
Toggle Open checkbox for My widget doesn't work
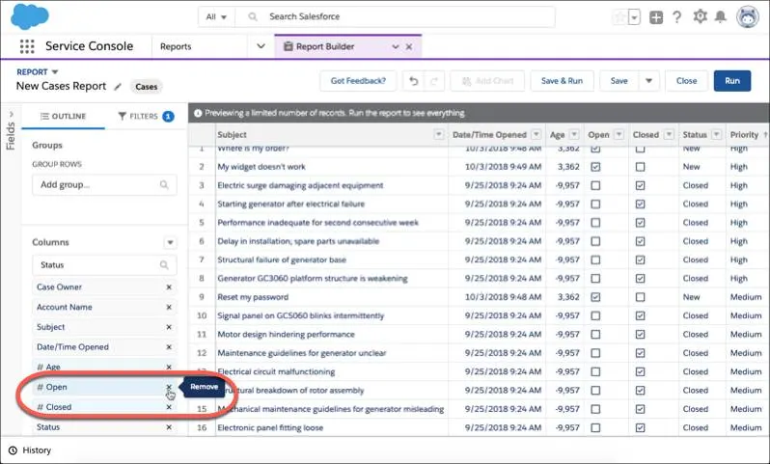point(595,167)
